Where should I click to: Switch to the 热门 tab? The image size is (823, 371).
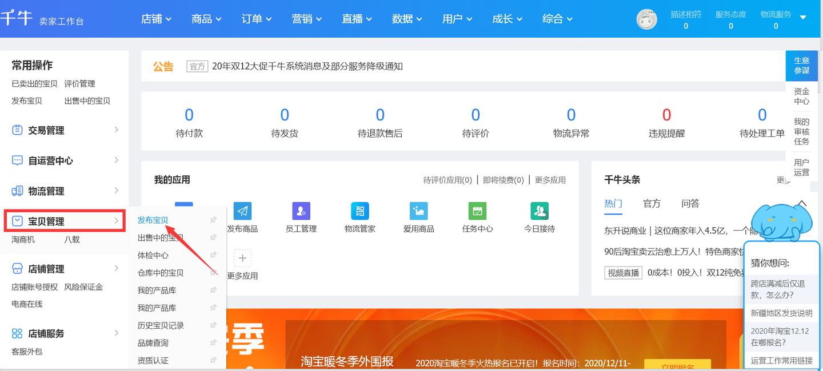613,203
